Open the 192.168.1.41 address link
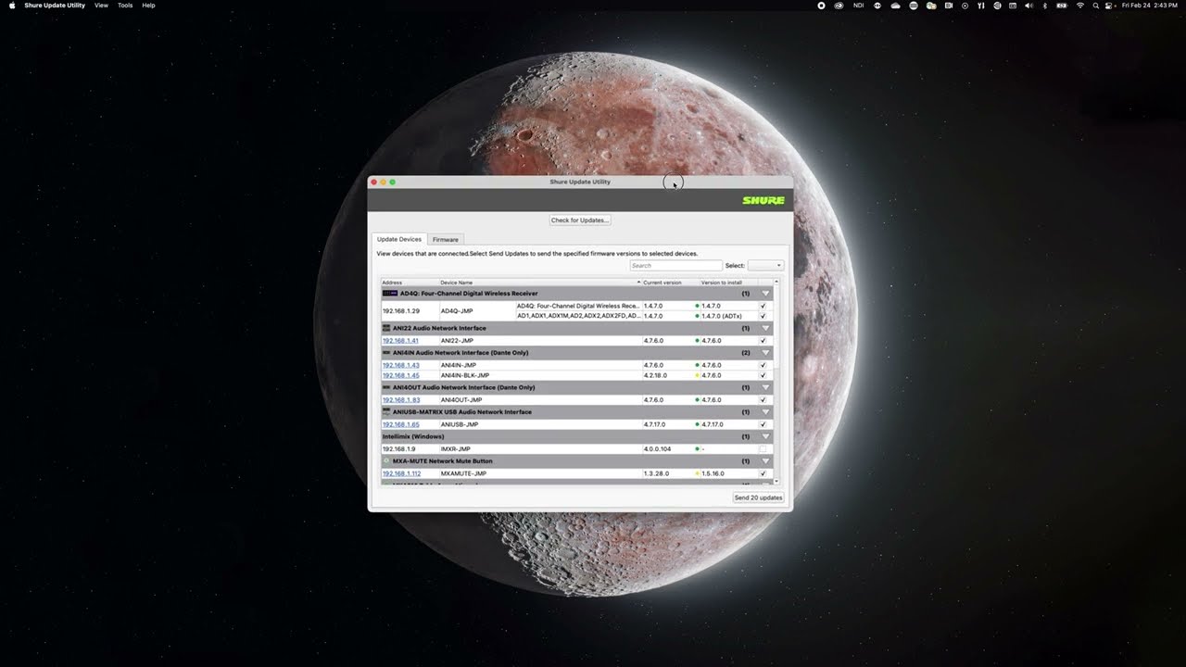1186x667 pixels. [400, 341]
